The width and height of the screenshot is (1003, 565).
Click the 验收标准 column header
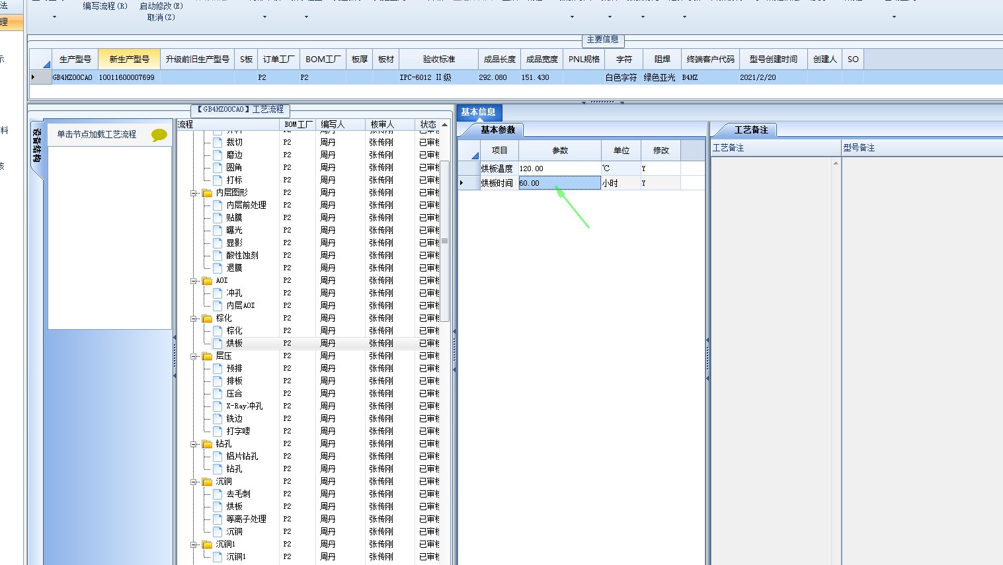(x=439, y=59)
